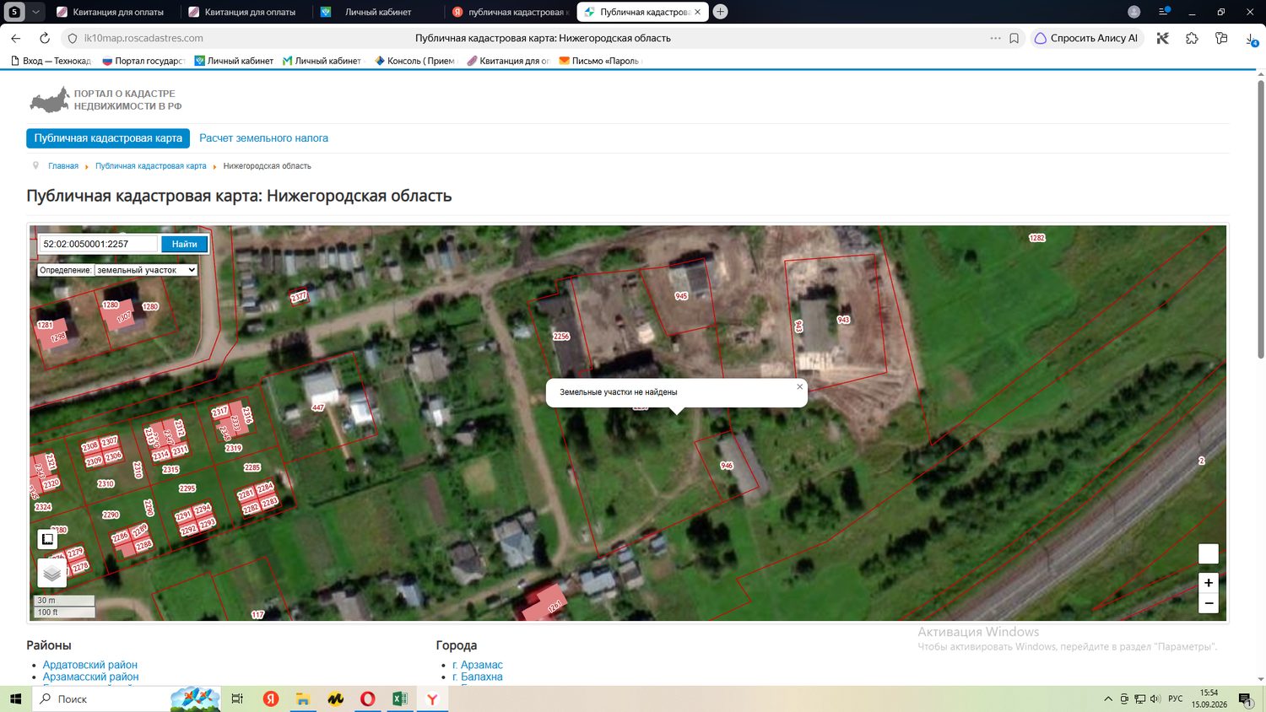Expand the tab list chevron at top-left

point(35,12)
